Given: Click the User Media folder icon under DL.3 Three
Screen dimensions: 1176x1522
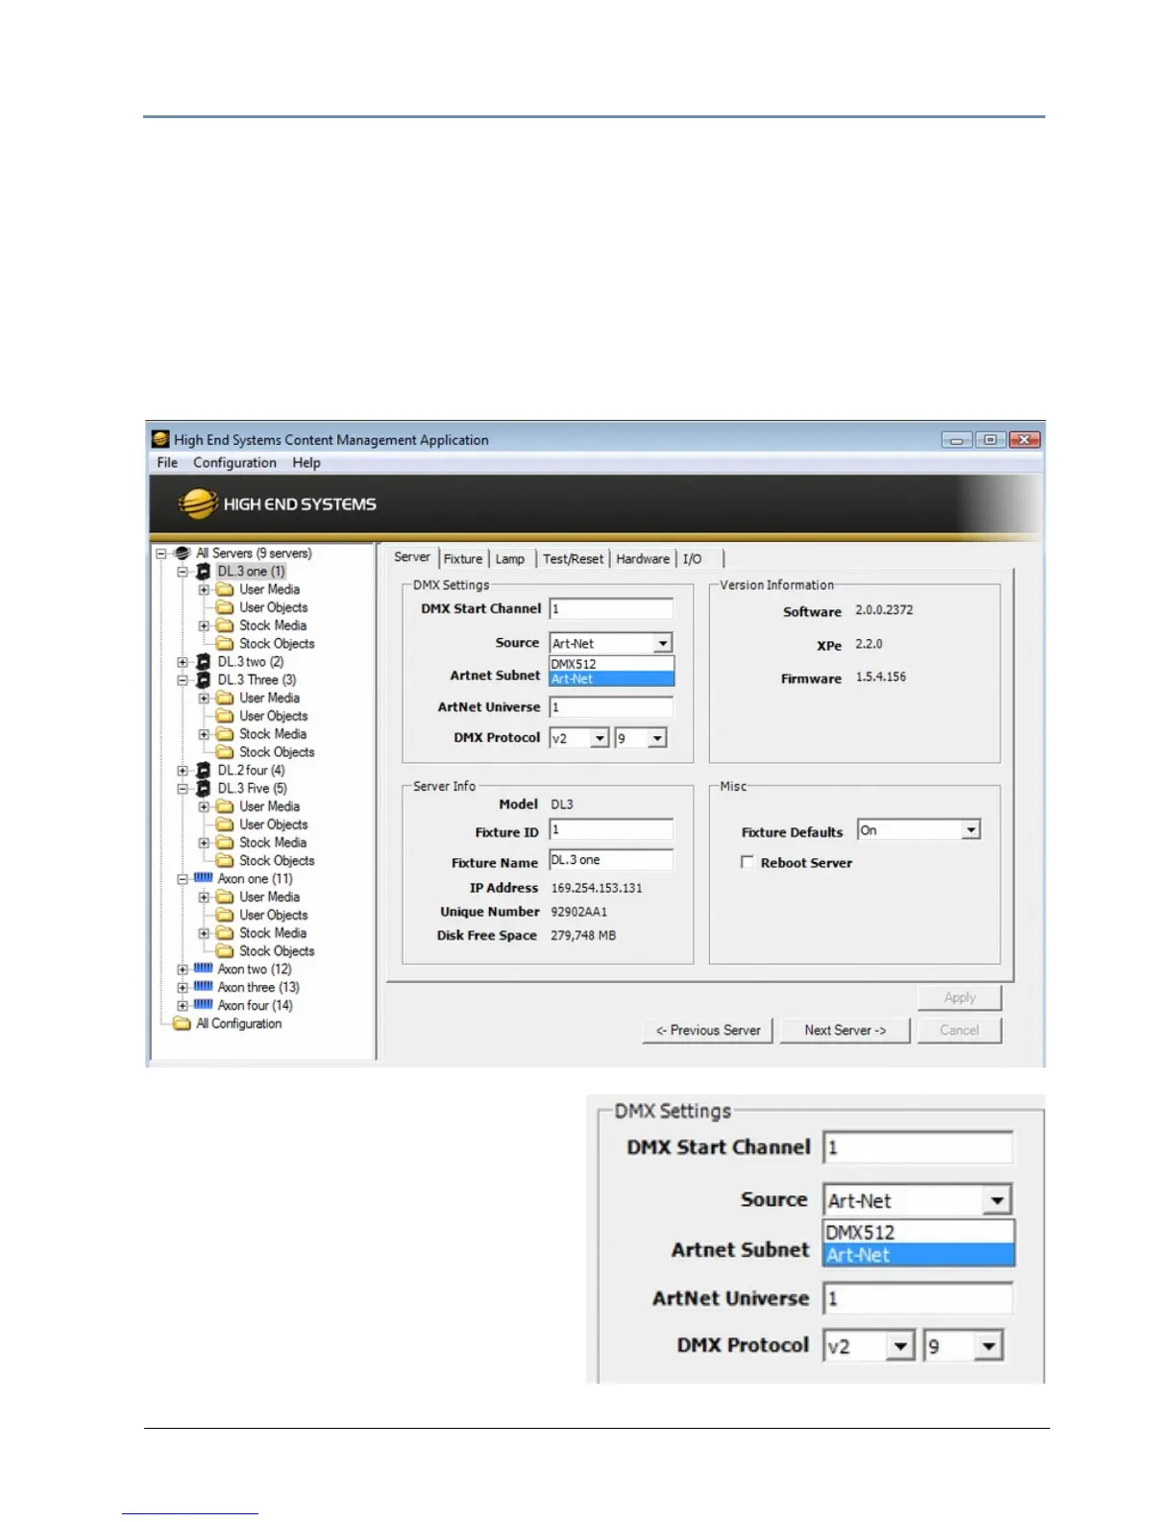Looking at the screenshot, I should [225, 699].
